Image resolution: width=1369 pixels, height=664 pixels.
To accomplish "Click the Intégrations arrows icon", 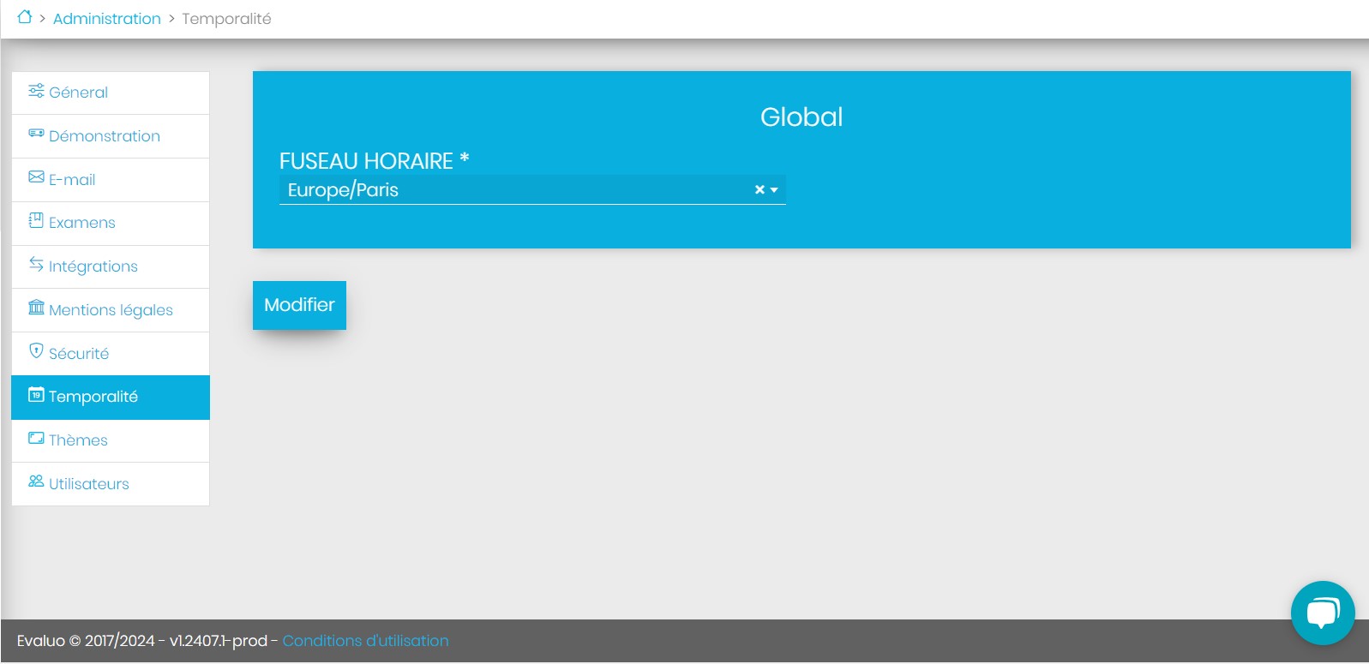I will click(x=36, y=264).
